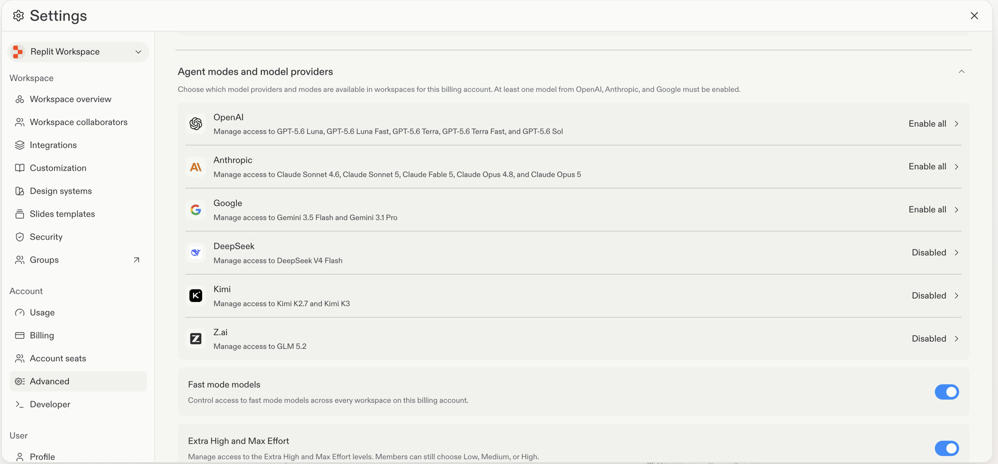Click the Groups people icon

pos(19,260)
